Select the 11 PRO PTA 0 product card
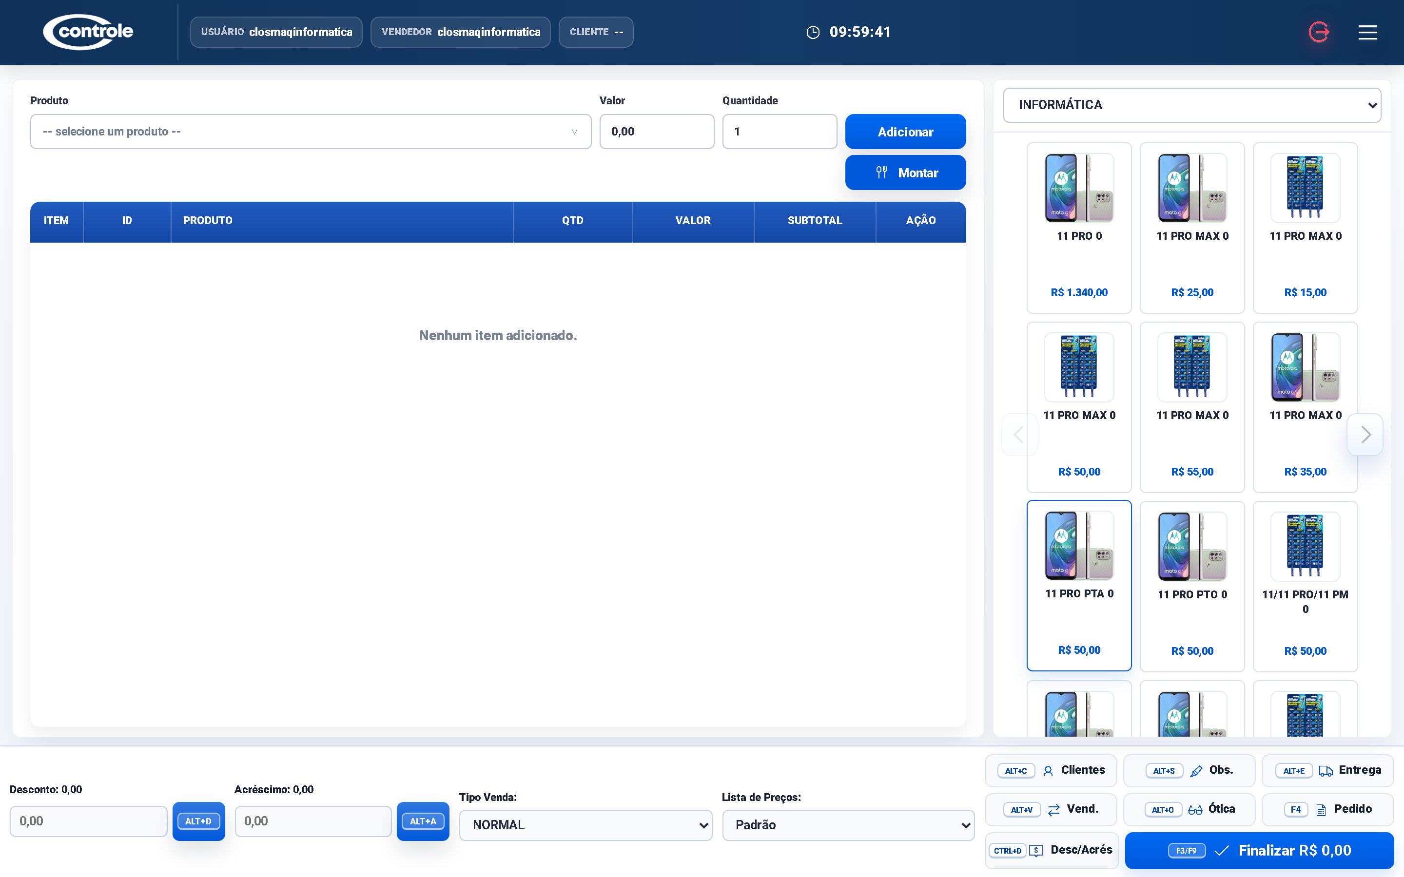 tap(1078, 585)
